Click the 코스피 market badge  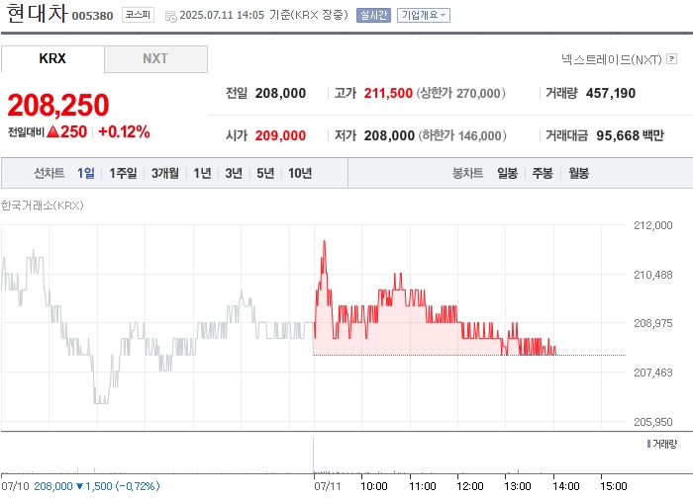pos(138,15)
